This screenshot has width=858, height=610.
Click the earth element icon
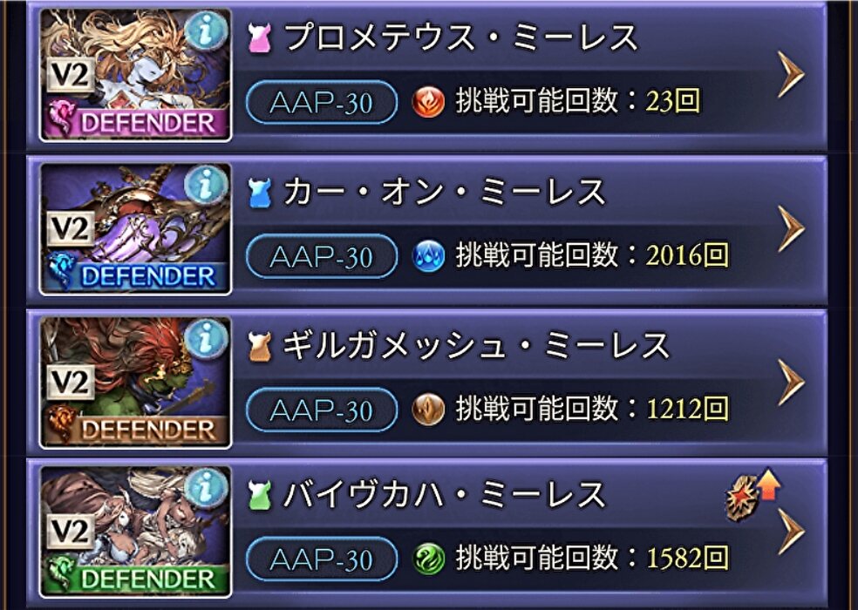click(428, 410)
